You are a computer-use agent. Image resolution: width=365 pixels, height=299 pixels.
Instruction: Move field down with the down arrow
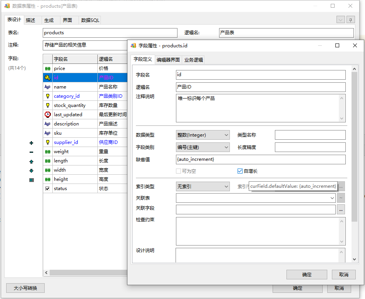(x=32, y=171)
